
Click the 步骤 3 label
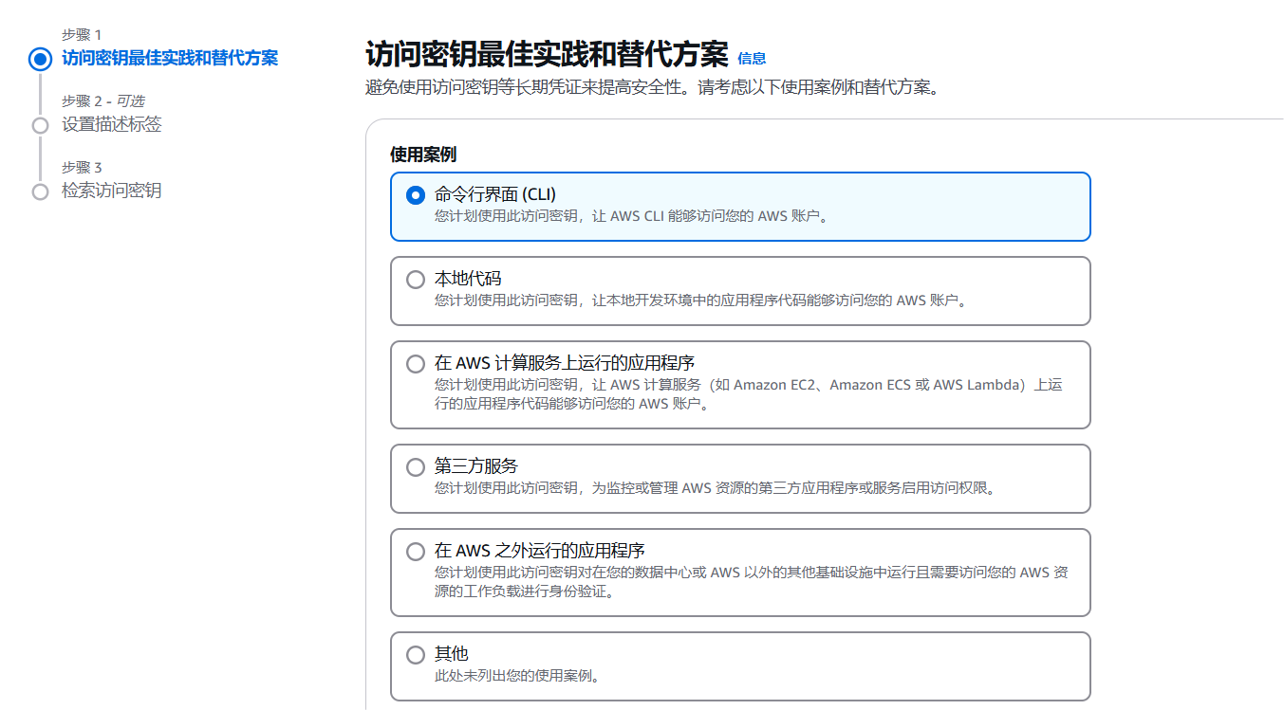[x=82, y=168]
